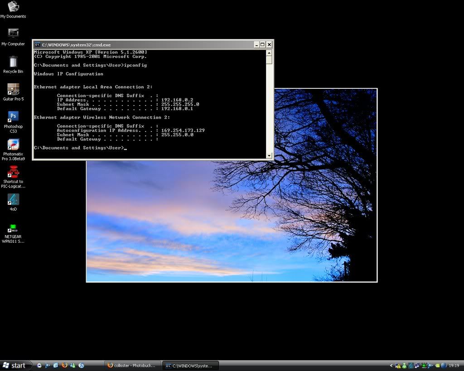Screen dimensions: 464x371
Task: Click the Start button
Action: (16, 366)
